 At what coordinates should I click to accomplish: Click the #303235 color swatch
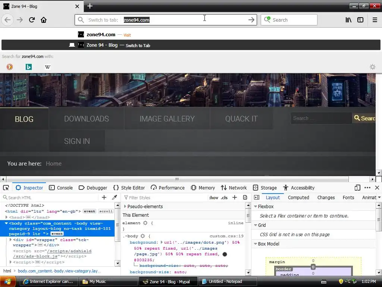coord(225,254)
